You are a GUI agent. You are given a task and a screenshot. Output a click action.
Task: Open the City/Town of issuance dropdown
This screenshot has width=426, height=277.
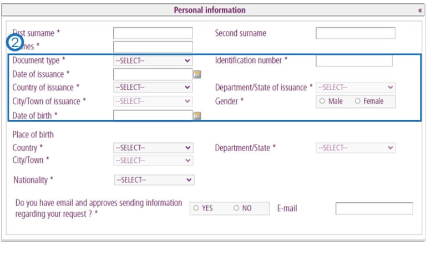(153, 101)
